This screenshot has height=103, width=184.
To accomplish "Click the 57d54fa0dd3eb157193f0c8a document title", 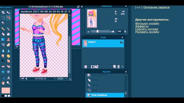I will click(46, 7).
